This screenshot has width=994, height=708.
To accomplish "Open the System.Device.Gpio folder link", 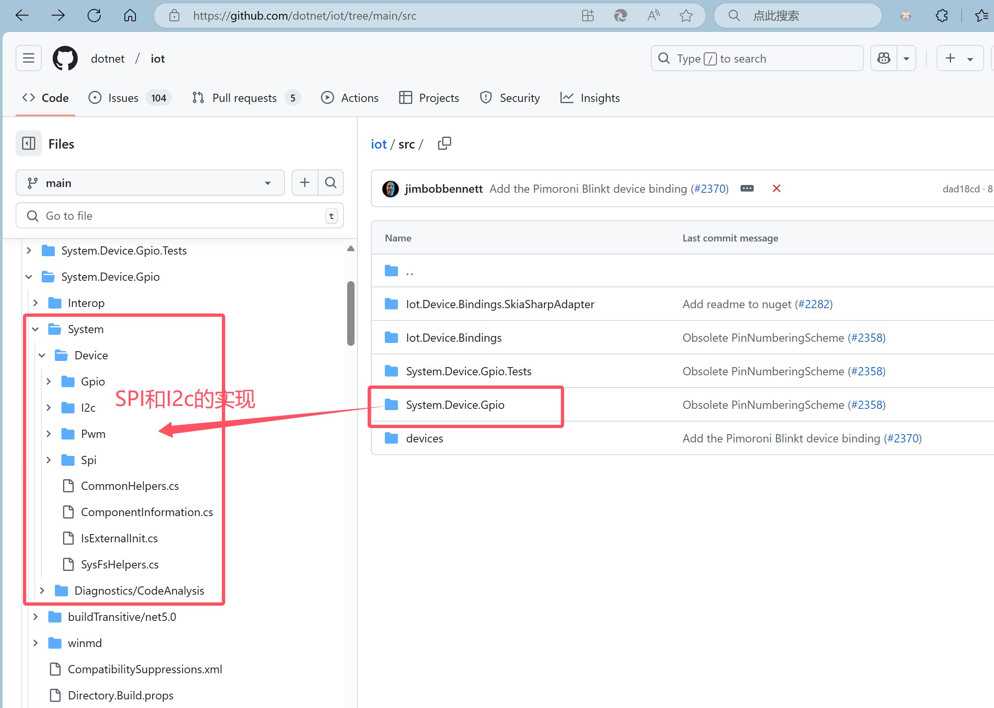I will point(455,405).
